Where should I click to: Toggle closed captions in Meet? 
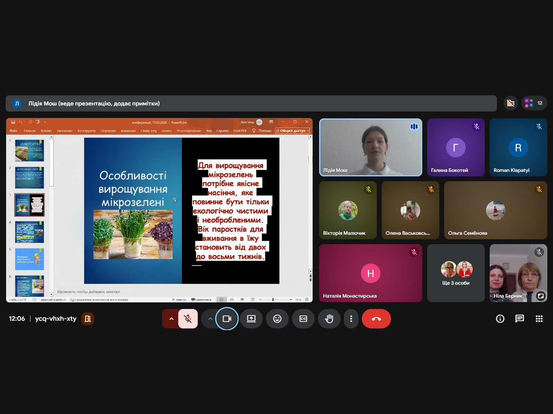[303, 319]
